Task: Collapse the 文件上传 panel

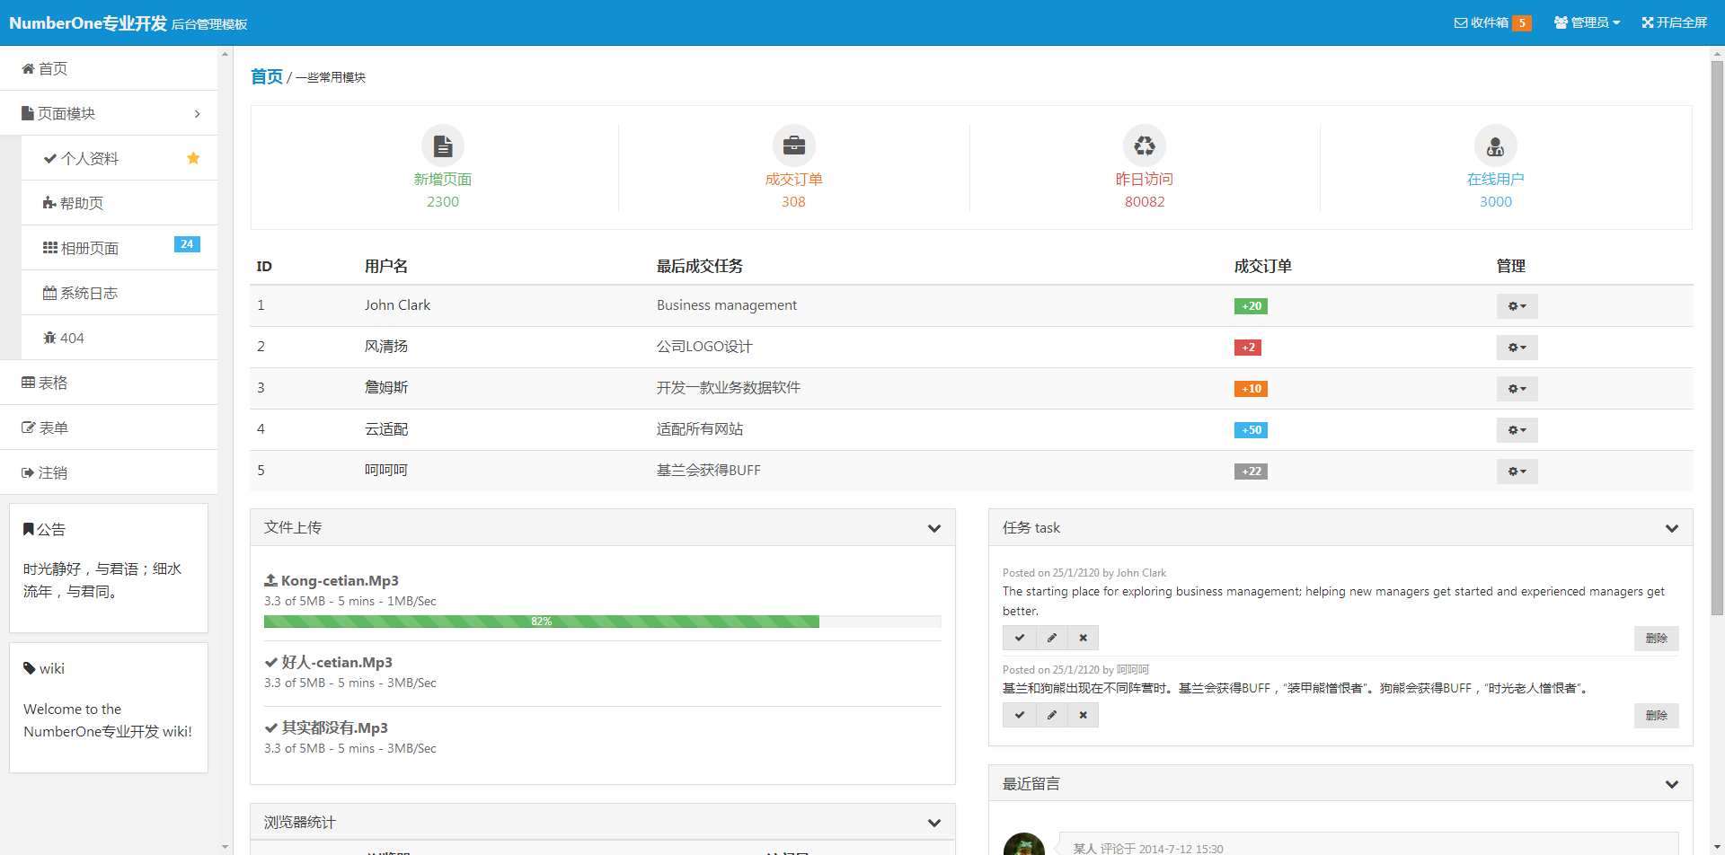Action: [933, 528]
